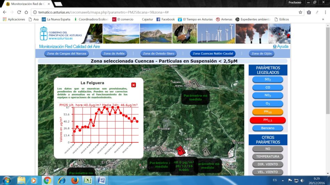Go back with browser back arrow
Image resolution: width=330 pixels, height=185 pixels.
click(5, 12)
